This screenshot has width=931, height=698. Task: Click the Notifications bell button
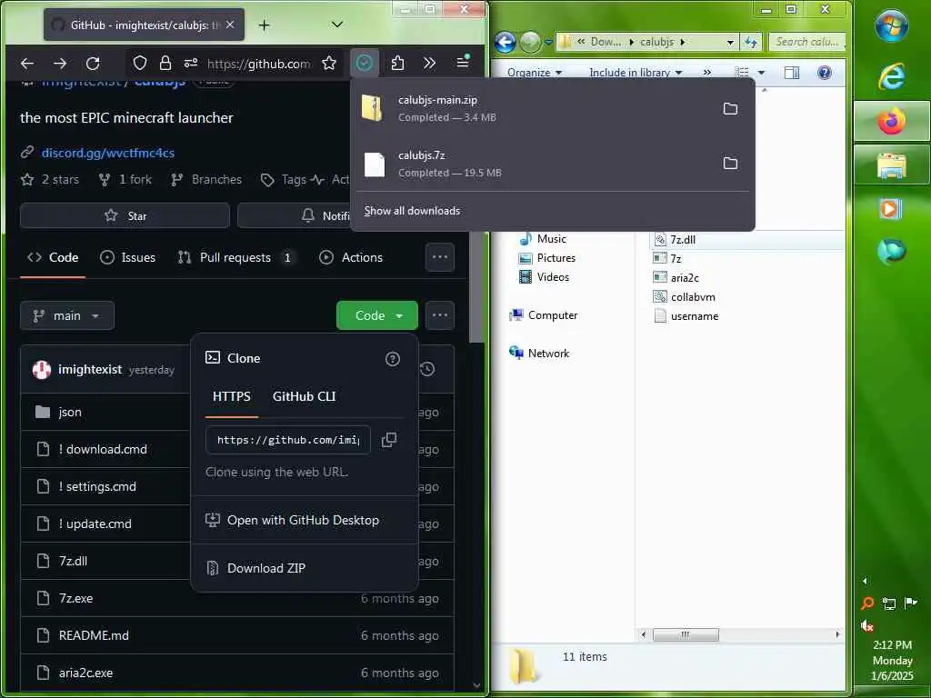(294, 215)
